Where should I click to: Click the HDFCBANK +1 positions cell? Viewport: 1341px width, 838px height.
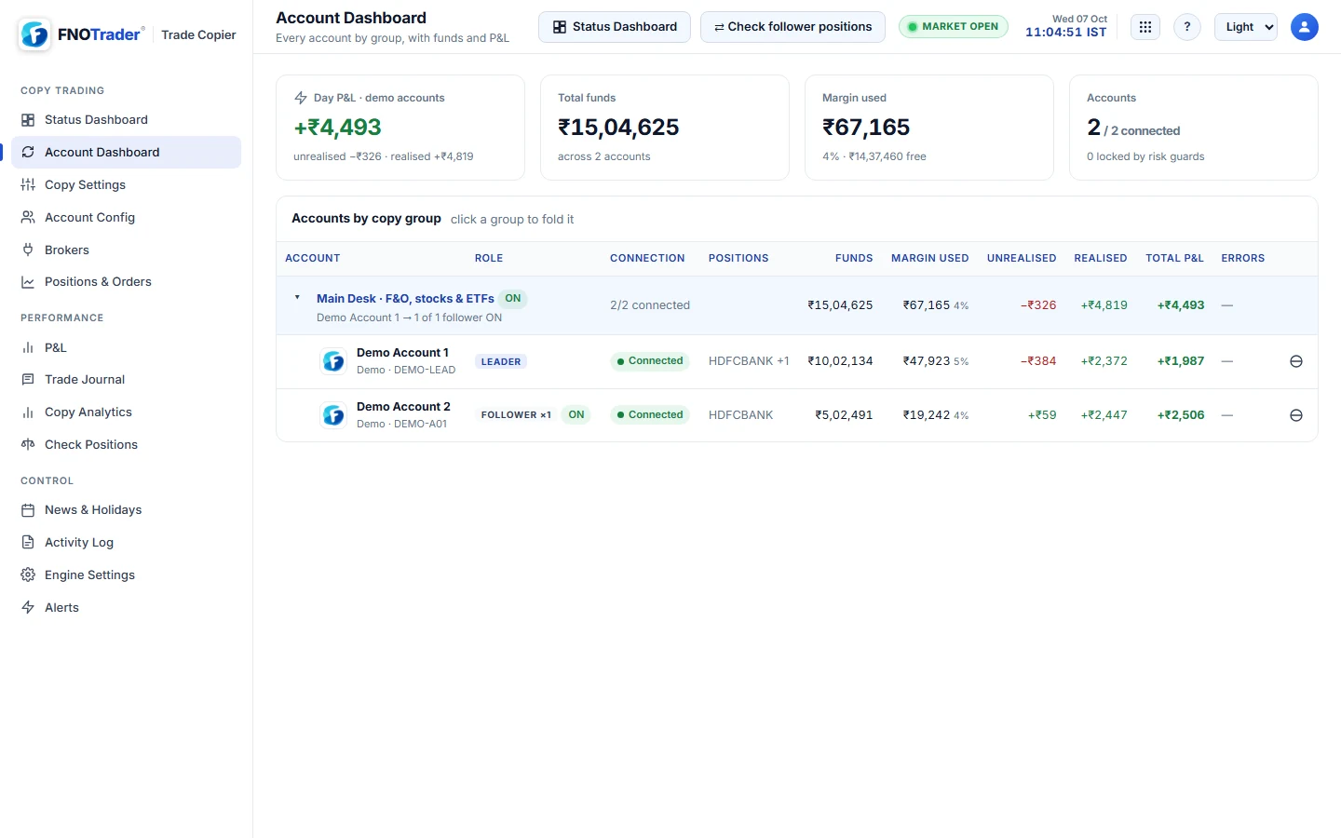[749, 361]
